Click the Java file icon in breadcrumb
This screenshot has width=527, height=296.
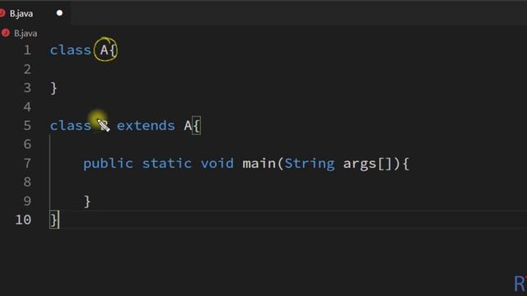(6, 33)
